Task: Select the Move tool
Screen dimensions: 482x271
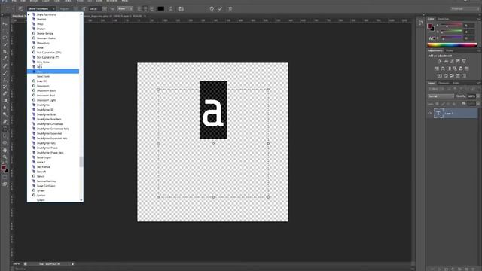Action: pos(5,24)
